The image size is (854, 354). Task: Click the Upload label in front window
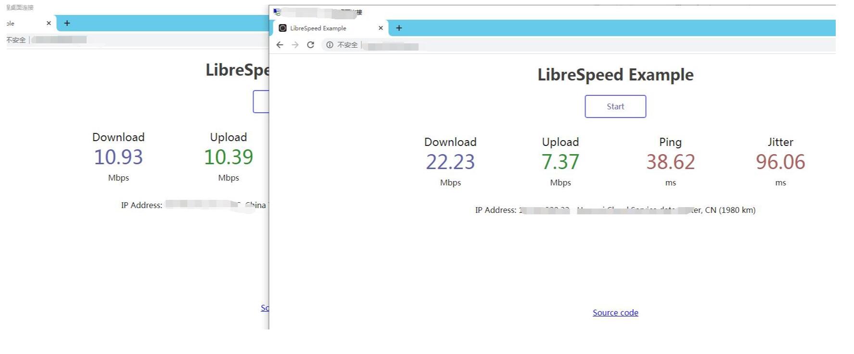pyautogui.click(x=561, y=142)
